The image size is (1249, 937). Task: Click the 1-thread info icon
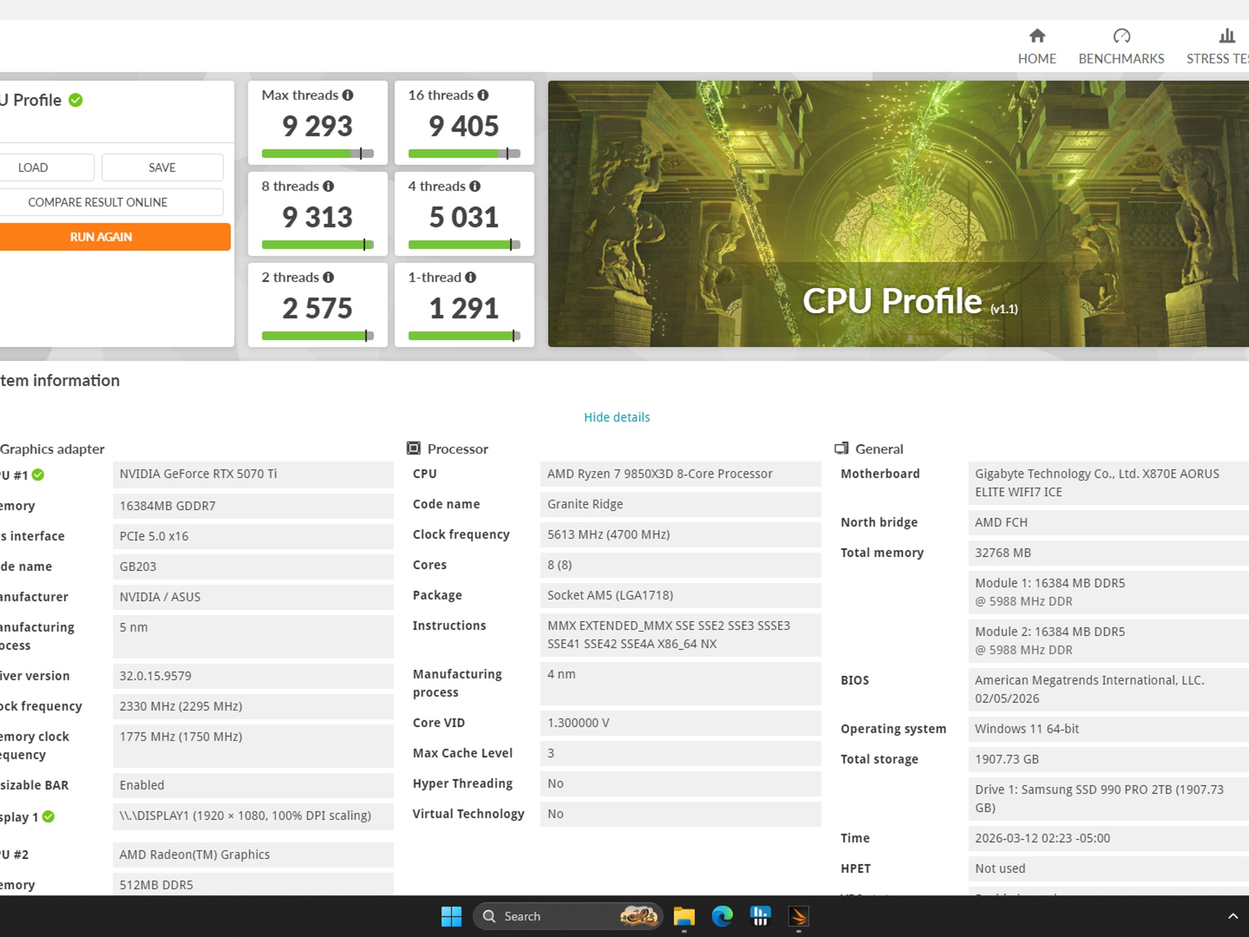coord(470,277)
